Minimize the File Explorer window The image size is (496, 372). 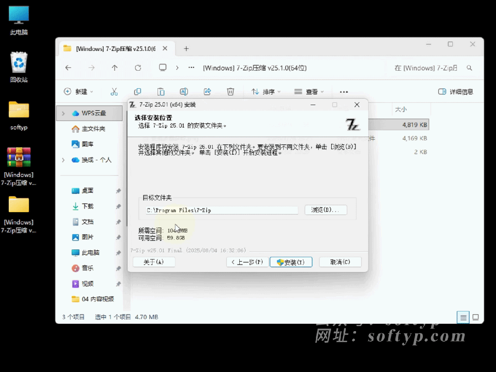click(x=428, y=44)
